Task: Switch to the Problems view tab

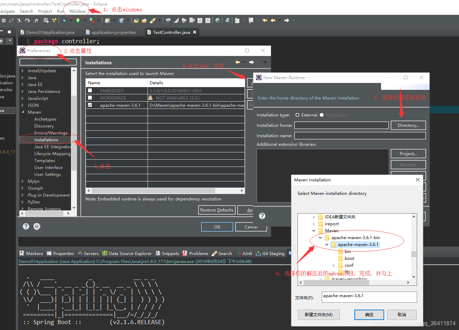Action: [x=195, y=253]
